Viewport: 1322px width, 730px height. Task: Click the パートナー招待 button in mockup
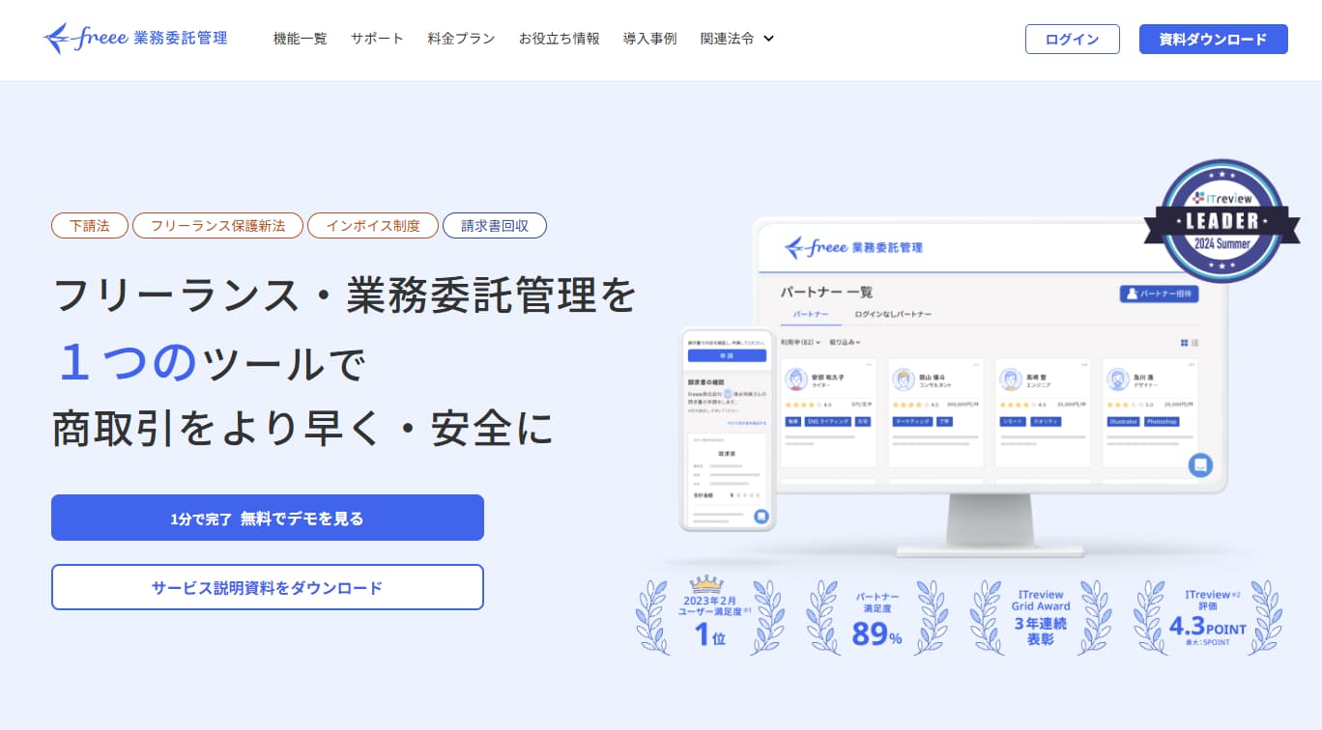point(1159,294)
